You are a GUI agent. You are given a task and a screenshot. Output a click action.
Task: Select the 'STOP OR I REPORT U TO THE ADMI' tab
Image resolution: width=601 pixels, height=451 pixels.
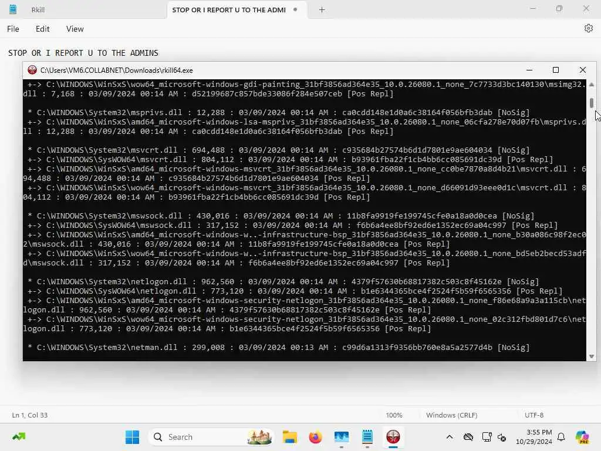[x=229, y=10]
